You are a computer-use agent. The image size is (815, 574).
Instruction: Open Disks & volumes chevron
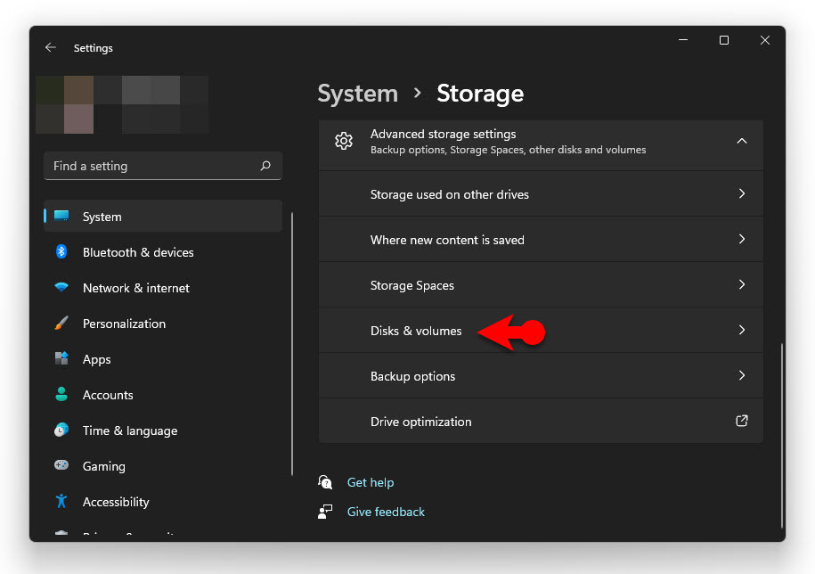point(741,331)
